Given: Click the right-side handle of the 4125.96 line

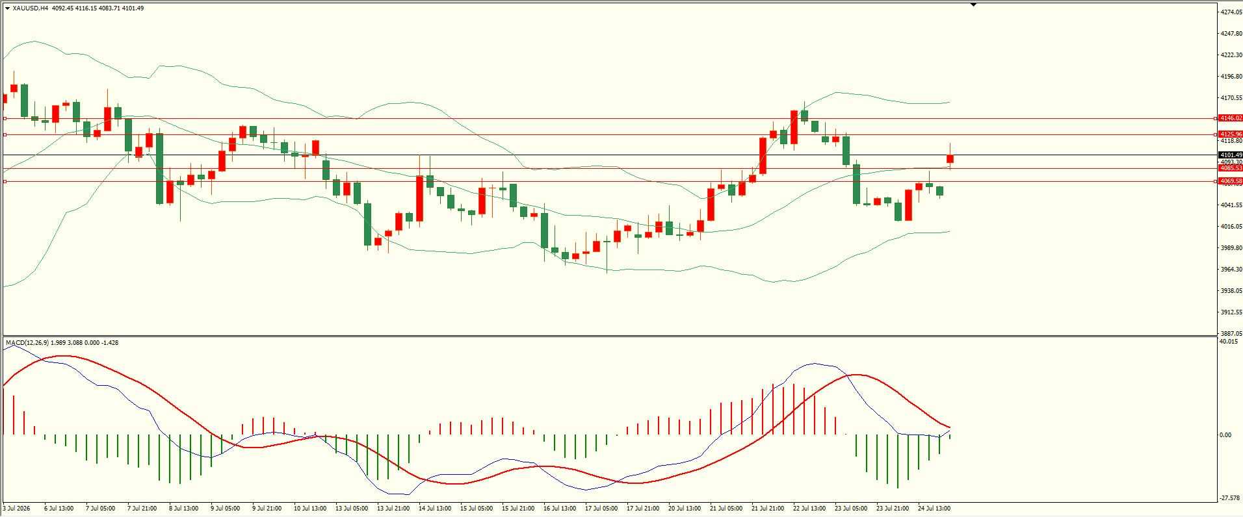Looking at the screenshot, I should pyautogui.click(x=1216, y=134).
